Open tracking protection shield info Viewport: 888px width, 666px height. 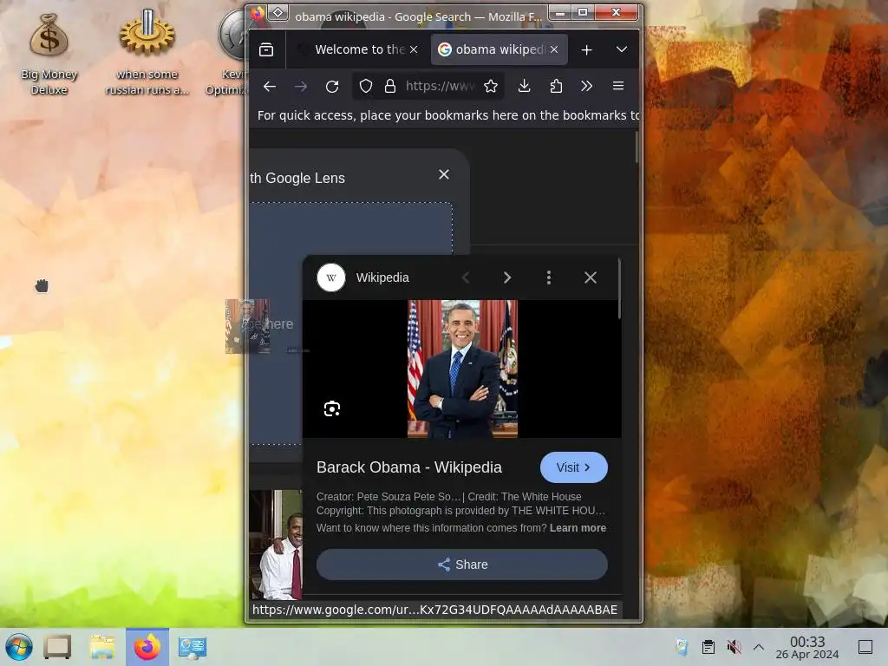[366, 86]
